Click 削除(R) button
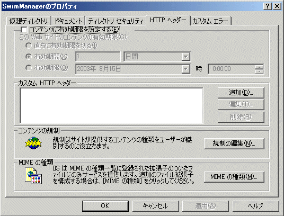Viewport: 284px width, 216px height. click(x=241, y=117)
